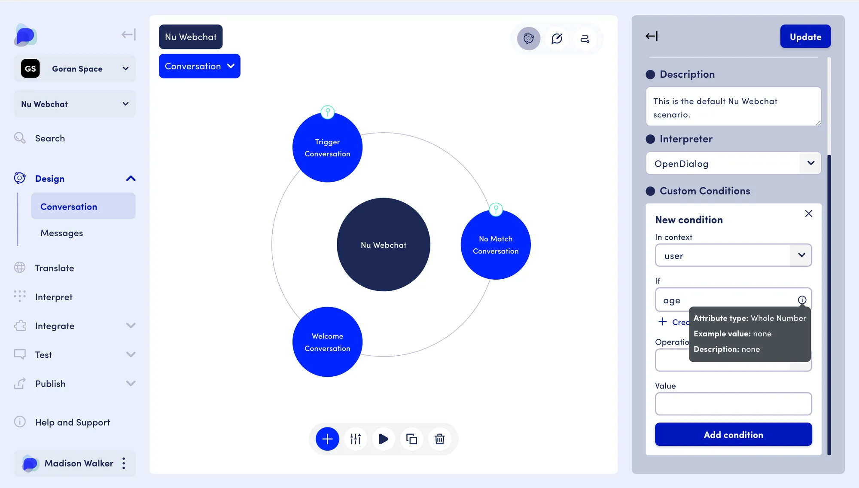Click the Help and Support info icon

(20, 422)
